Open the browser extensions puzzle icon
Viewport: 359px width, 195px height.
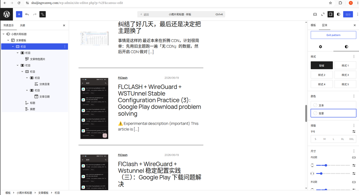click(x=340, y=3)
